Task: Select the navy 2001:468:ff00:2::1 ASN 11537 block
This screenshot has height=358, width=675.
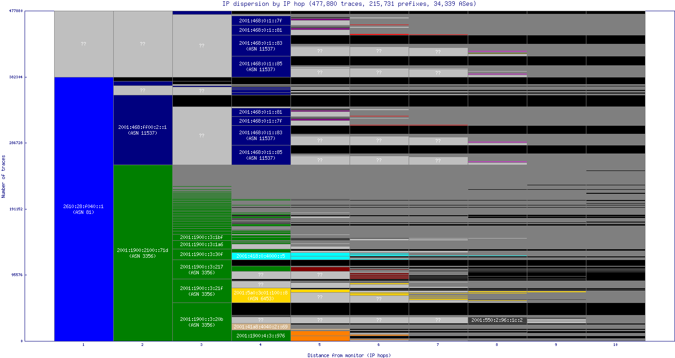Action: (x=143, y=130)
